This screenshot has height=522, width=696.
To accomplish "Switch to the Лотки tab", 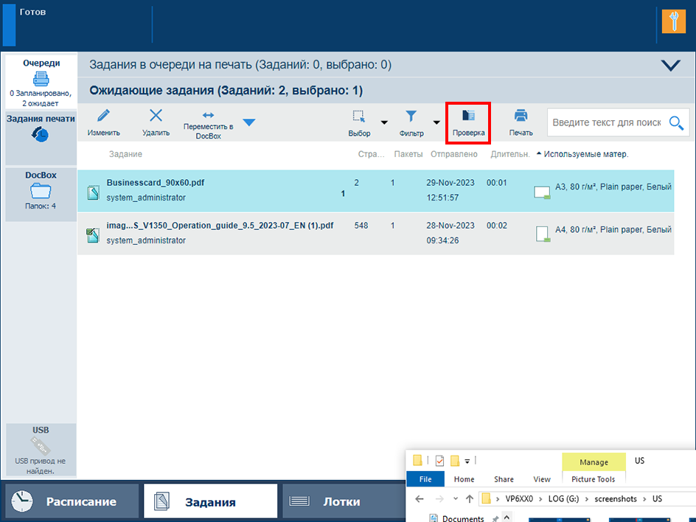I will click(344, 501).
